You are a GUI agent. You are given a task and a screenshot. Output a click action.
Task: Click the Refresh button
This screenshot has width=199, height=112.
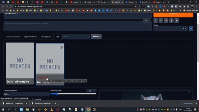(x=96, y=37)
